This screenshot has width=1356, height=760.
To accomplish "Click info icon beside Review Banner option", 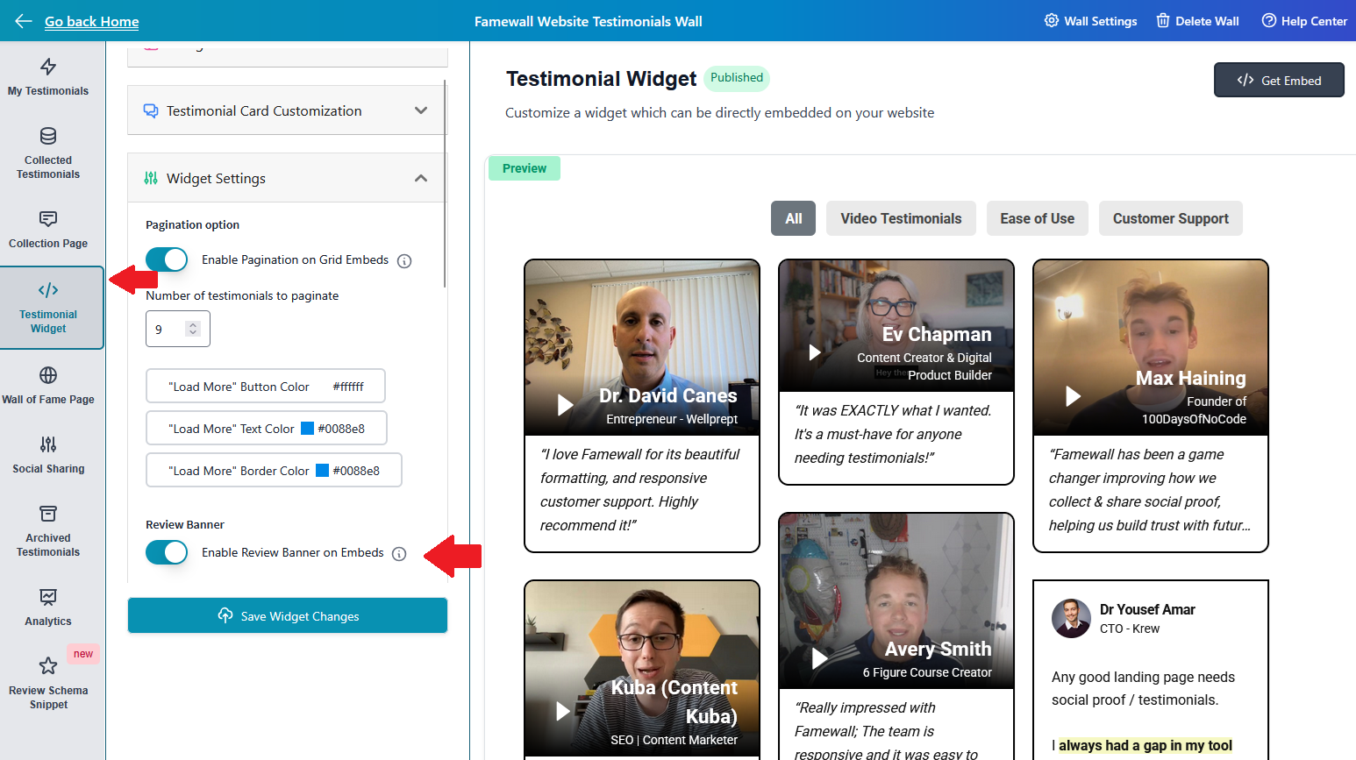I will [x=399, y=554].
